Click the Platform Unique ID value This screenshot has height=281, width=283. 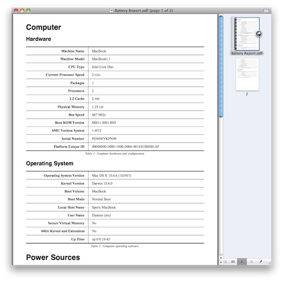coord(125,147)
